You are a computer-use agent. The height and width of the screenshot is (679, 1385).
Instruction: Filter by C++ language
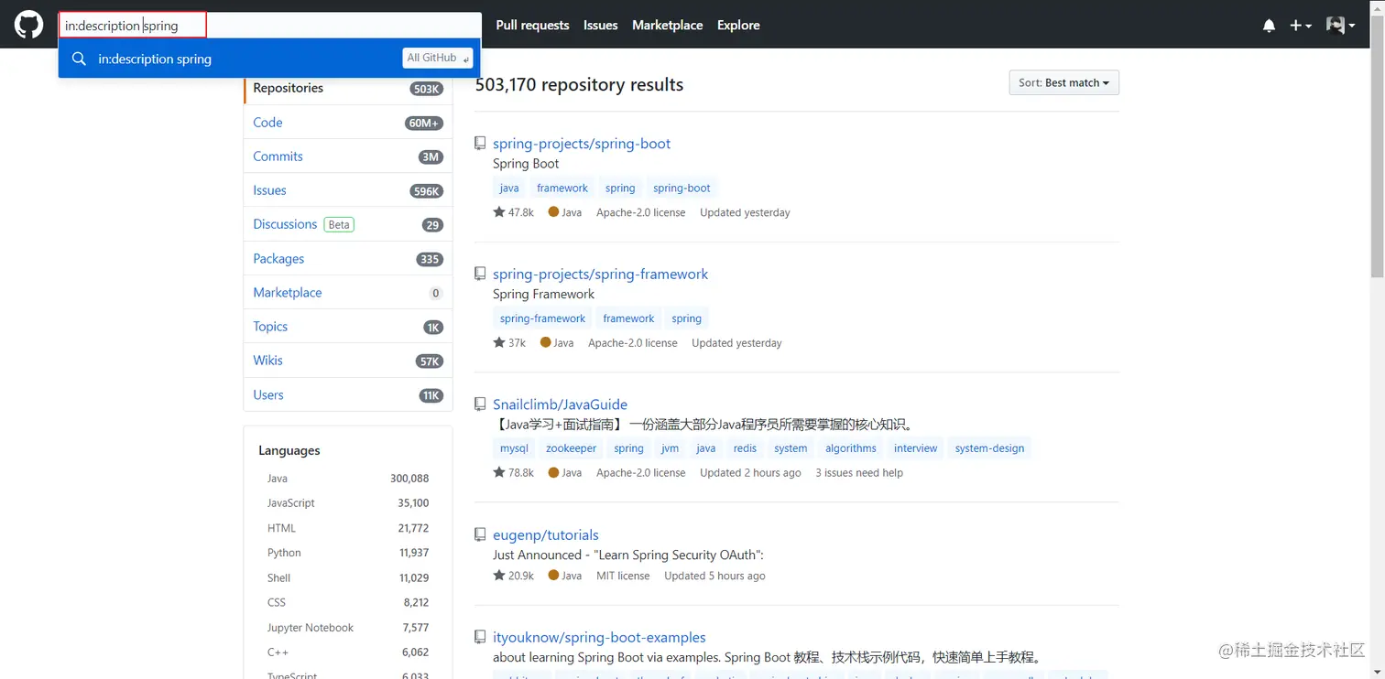(x=348, y=652)
